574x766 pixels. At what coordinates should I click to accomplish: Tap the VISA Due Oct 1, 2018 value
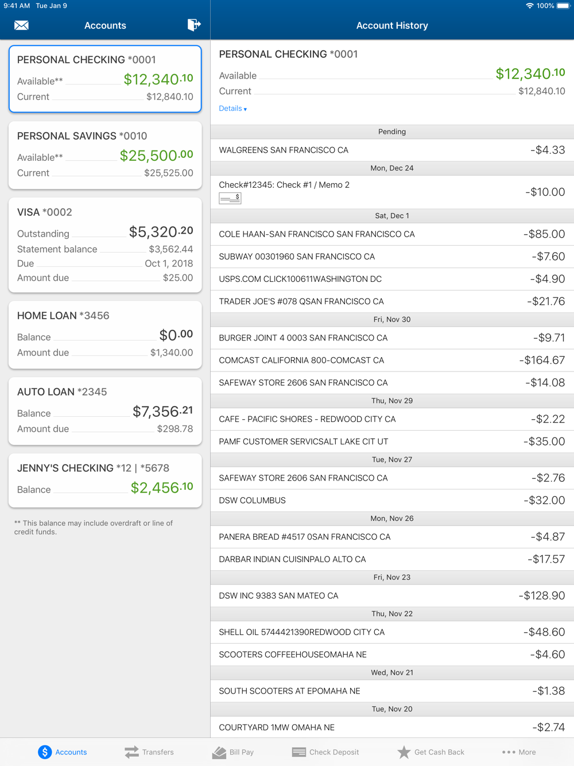pos(169,264)
